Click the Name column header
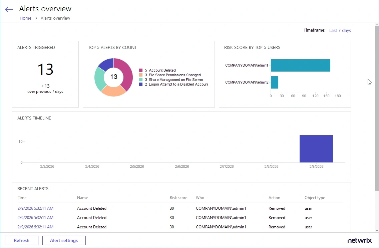 [82, 198]
